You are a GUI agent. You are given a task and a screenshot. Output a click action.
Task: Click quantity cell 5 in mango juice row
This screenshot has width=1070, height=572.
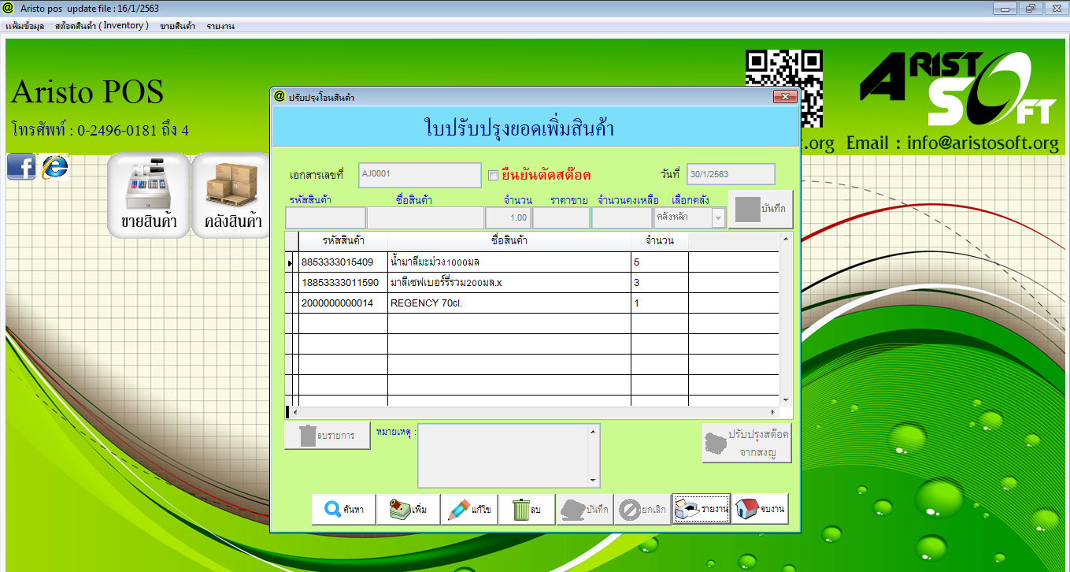pyautogui.click(x=659, y=262)
